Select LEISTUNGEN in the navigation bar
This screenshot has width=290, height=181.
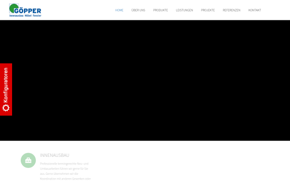click(185, 10)
